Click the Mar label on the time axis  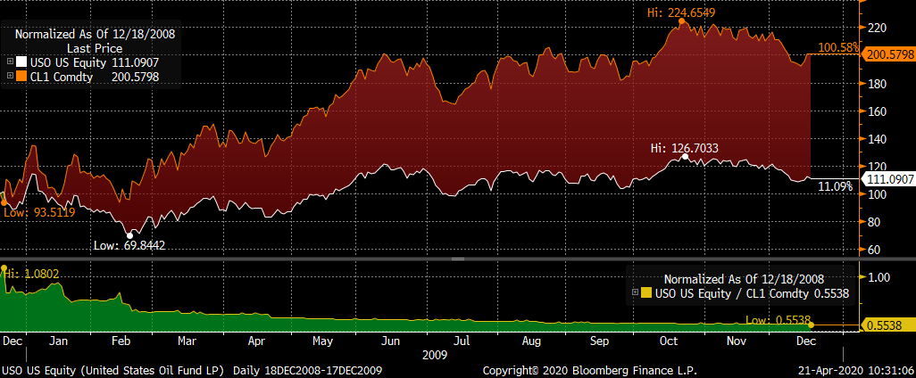click(186, 340)
